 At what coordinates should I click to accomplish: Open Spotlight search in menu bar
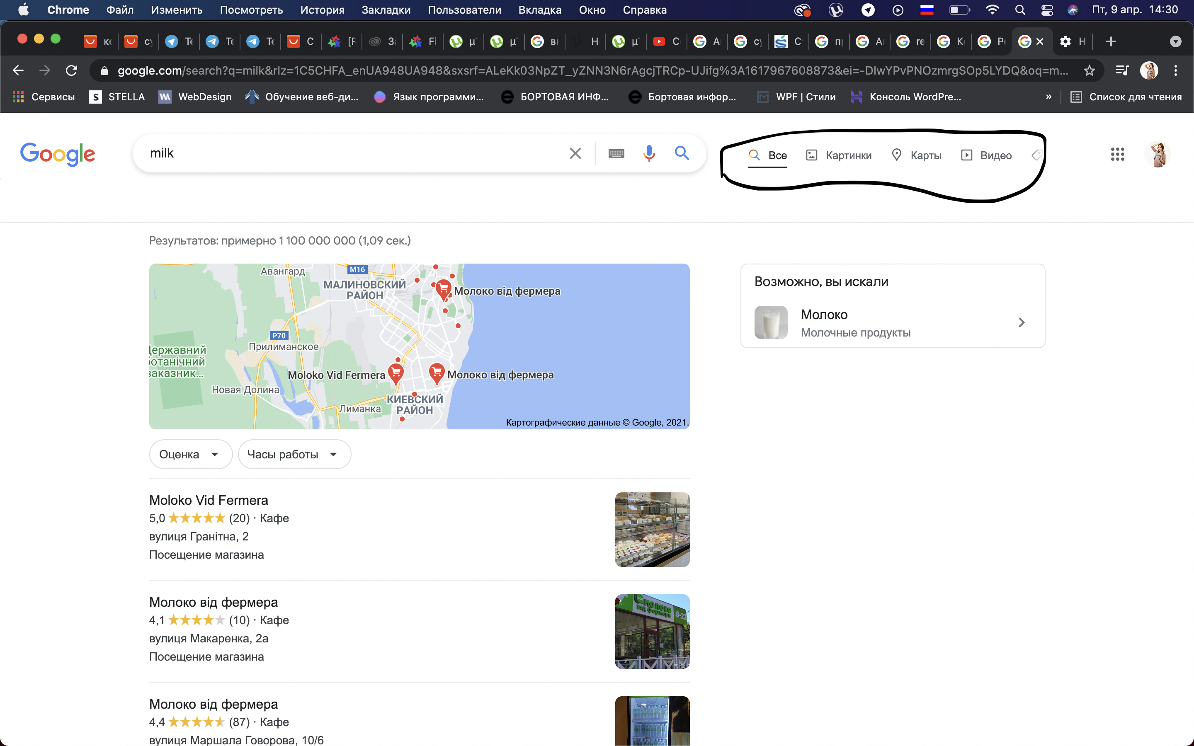[x=1020, y=10]
